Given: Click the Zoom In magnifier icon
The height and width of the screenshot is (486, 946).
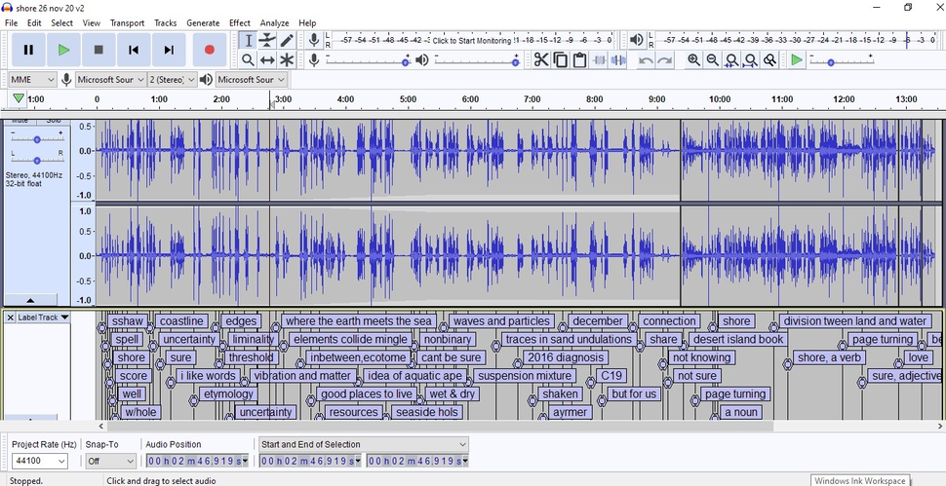Looking at the screenshot, I should (x=693, y=60).
